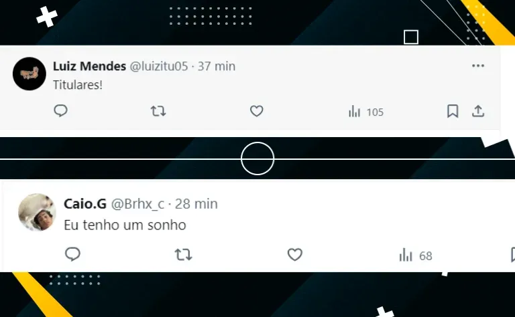This screenshot has height=317, width=515.
Task: Like Luiz Mendes' "Titulares!" tweet
Action: point(257,111)
